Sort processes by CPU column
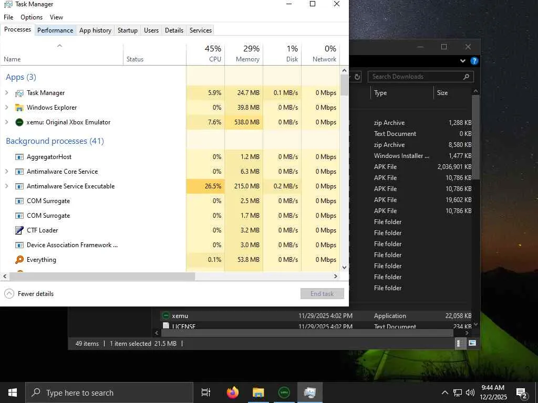The image size is (538, 403). [x=205, y=54]
